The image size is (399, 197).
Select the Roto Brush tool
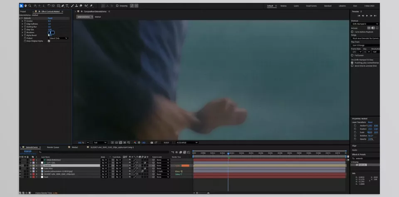point(86,5)
